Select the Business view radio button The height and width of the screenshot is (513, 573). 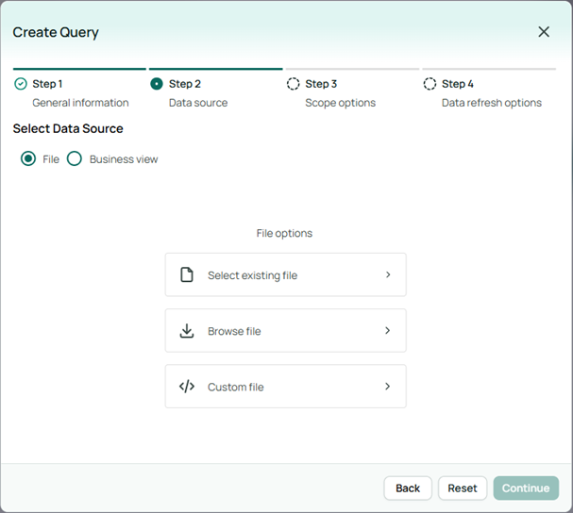tap(75, 158)
